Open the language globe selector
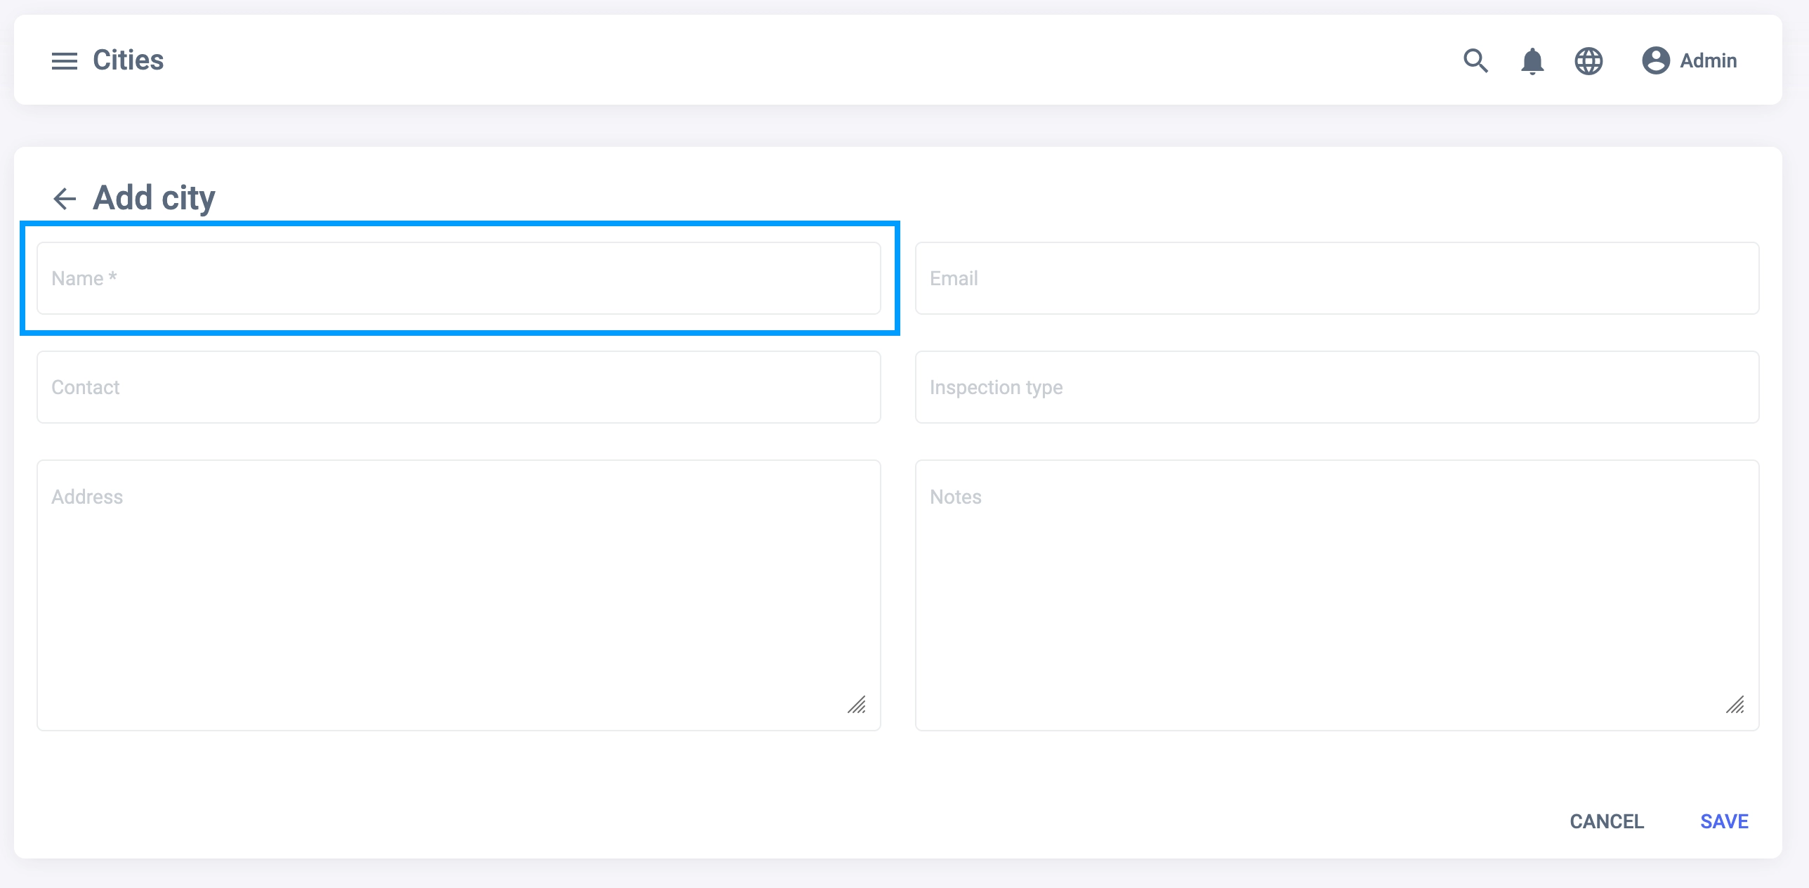Viewport: 1809px width, 888px height. point(1588,61)
